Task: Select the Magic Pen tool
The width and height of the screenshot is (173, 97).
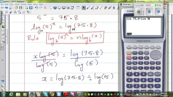Action: tap(110, 8)
